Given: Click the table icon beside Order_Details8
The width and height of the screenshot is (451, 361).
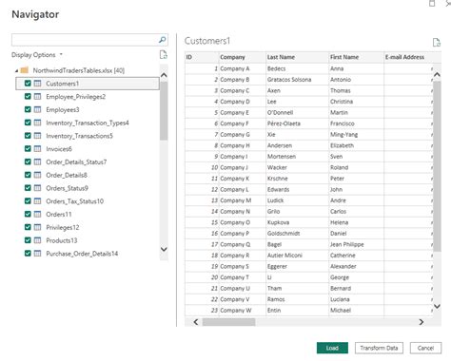Looking at the screenshot, I should [37, 175].
